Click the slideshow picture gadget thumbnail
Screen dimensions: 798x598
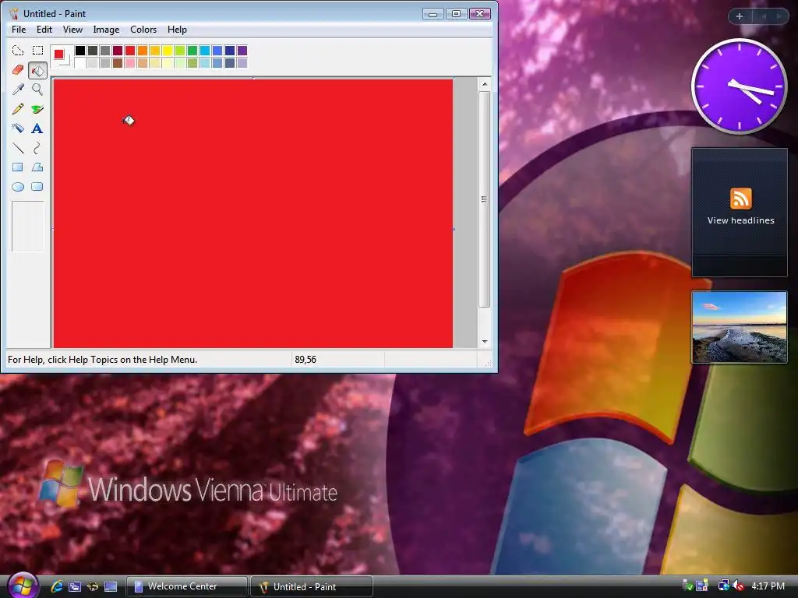tap(739, 327)
